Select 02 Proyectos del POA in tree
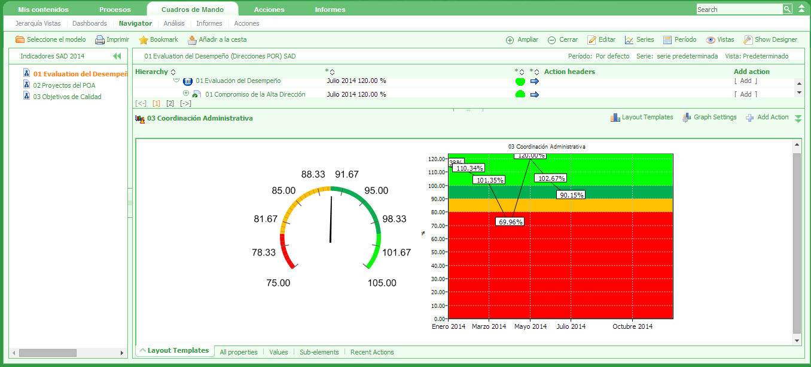This screenshot has width=811, height=367. 64,85
